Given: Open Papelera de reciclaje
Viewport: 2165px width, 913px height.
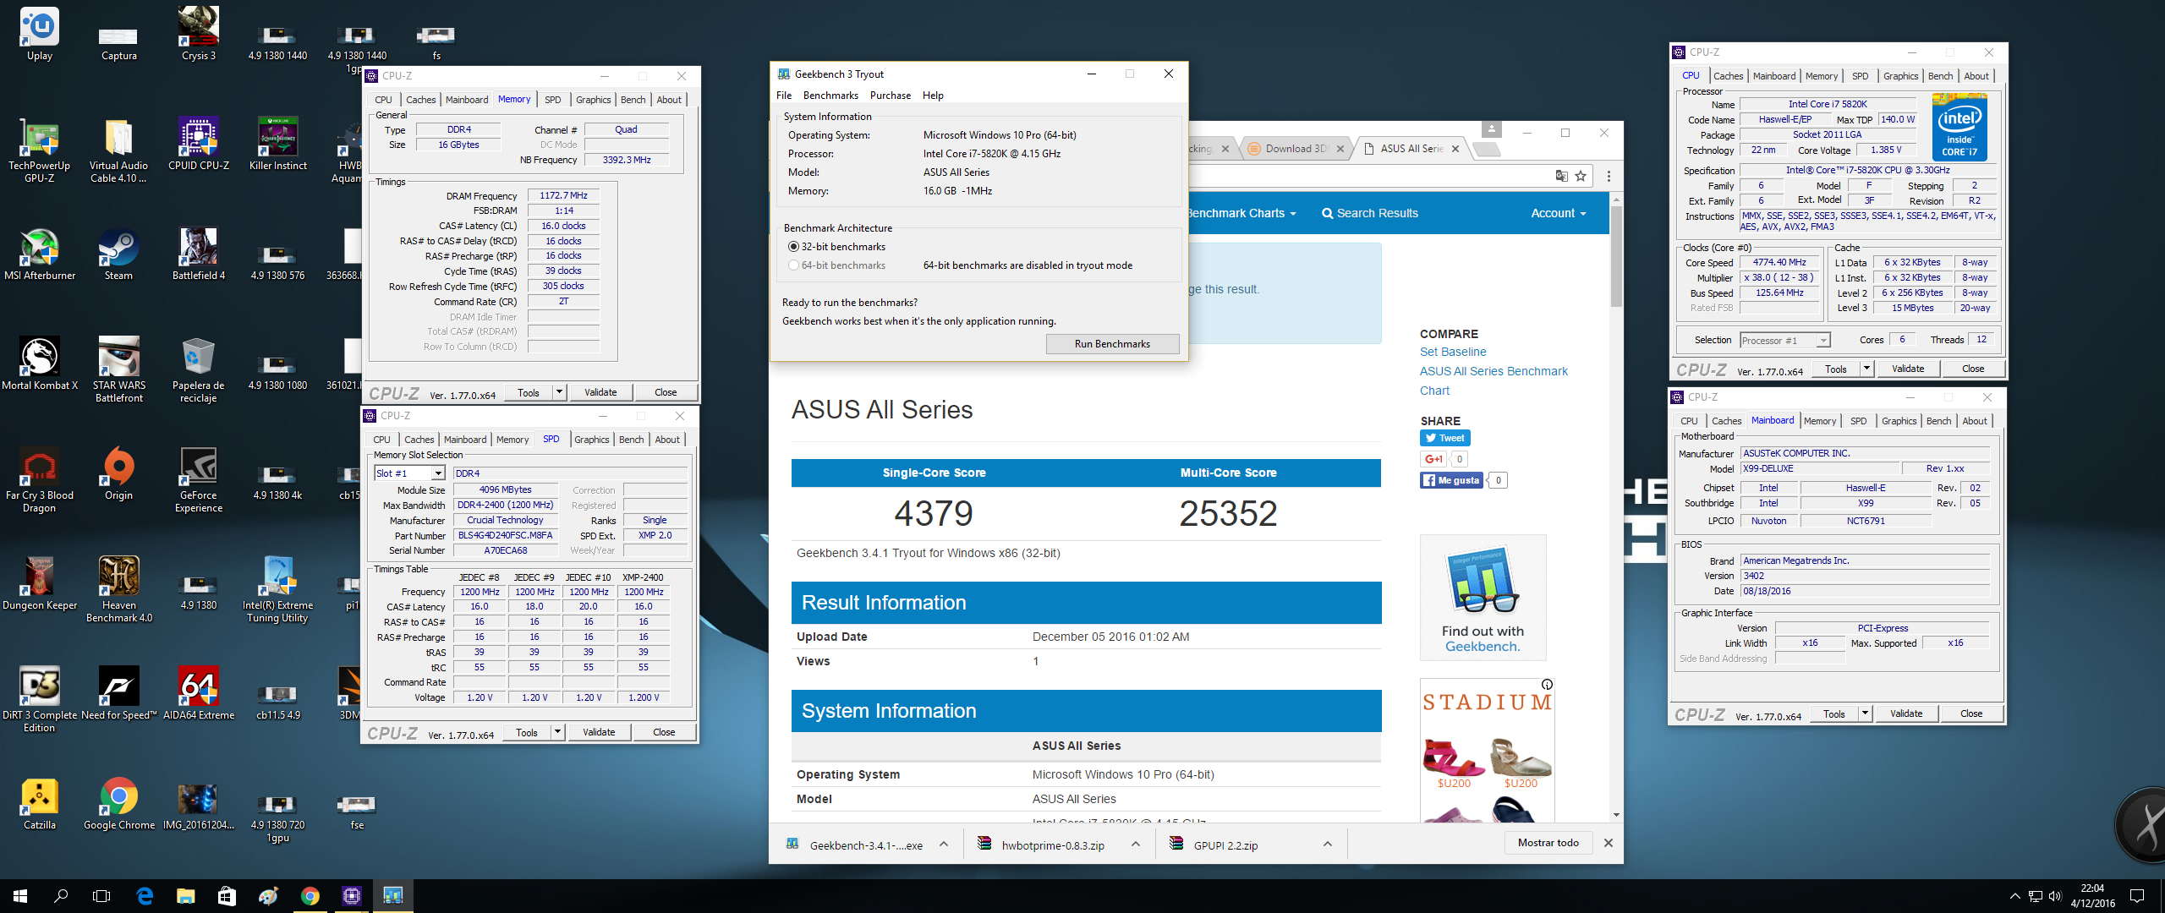Looking at the screenshot, I should pos(199,369).
